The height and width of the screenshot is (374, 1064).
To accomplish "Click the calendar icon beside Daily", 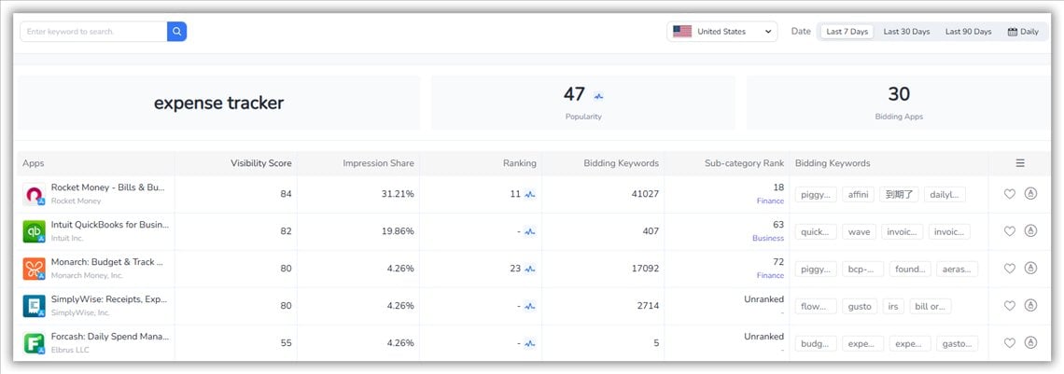I will coord(1013,32).
